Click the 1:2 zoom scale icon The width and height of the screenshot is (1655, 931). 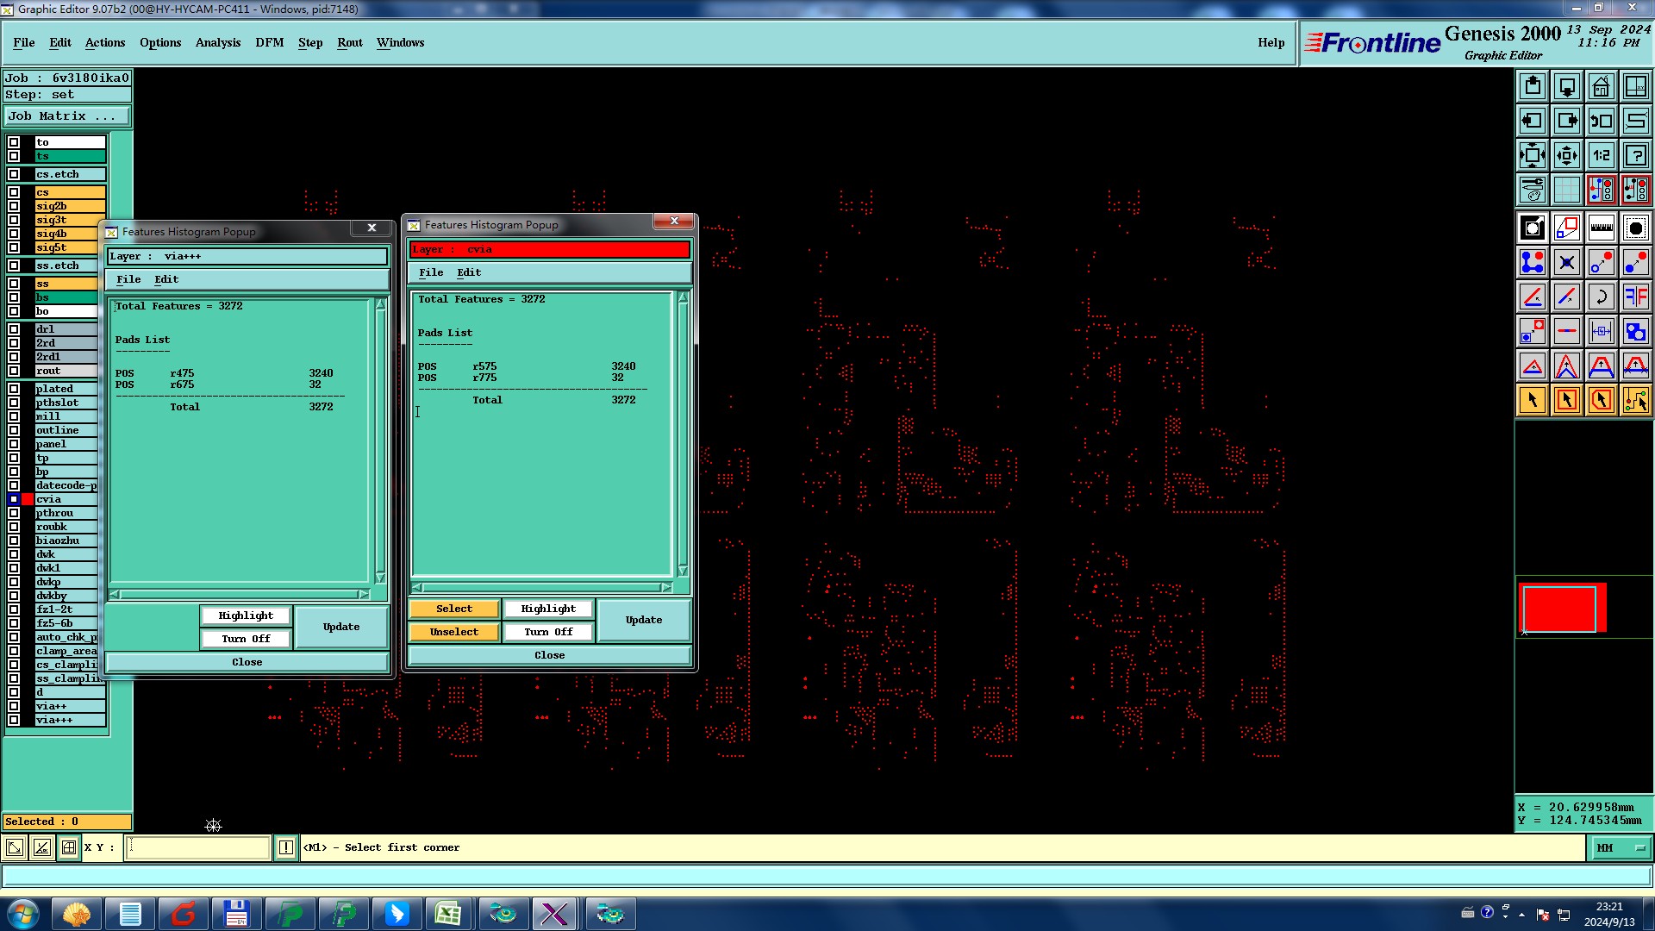(x=1601, y=155)
